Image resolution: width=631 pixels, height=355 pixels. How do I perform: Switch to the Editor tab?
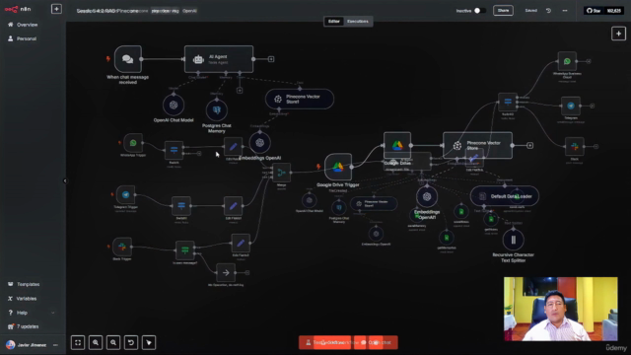click(334, 22)
